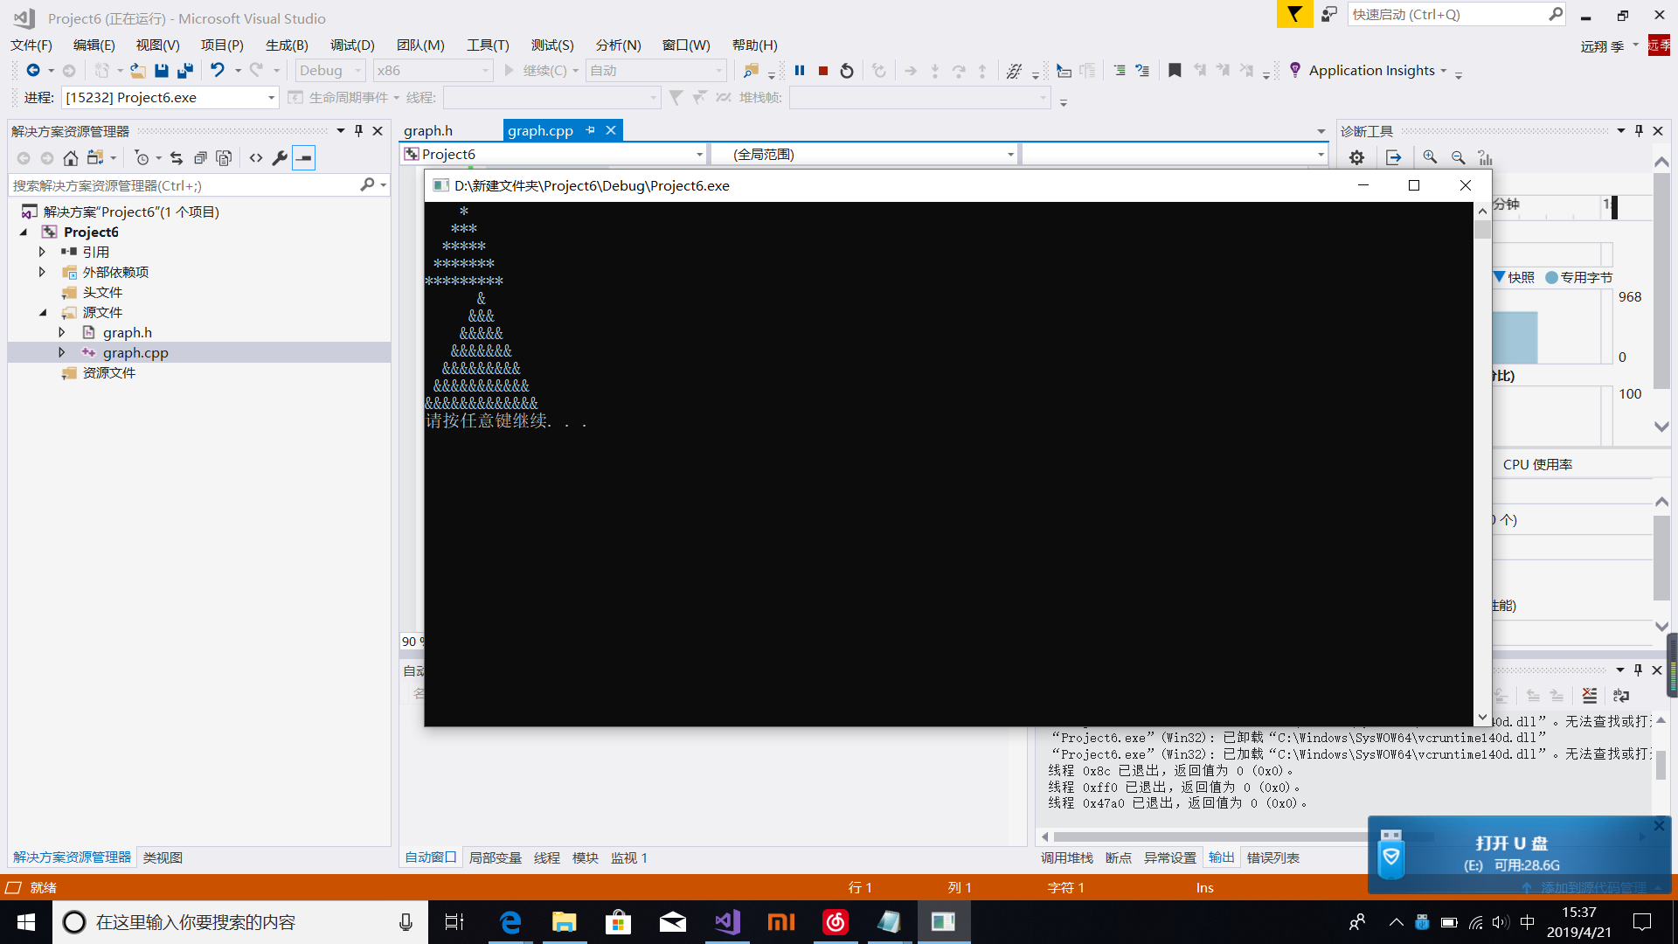Open the 调试(D) menu
The height and width of the screenshot is (944, 1678).
pos(351,45)
